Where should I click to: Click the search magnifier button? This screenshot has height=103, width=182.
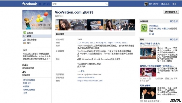click(106, 4)
